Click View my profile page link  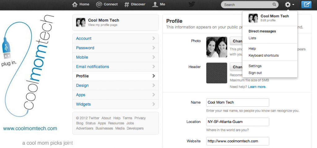point(102,25)
